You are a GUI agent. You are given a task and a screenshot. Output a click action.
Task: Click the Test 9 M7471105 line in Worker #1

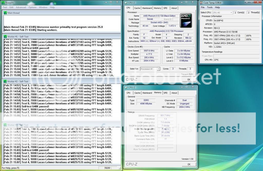tap(59, 75)
